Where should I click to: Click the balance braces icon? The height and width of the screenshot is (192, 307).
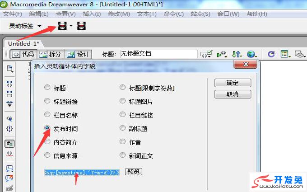(9, 129)
